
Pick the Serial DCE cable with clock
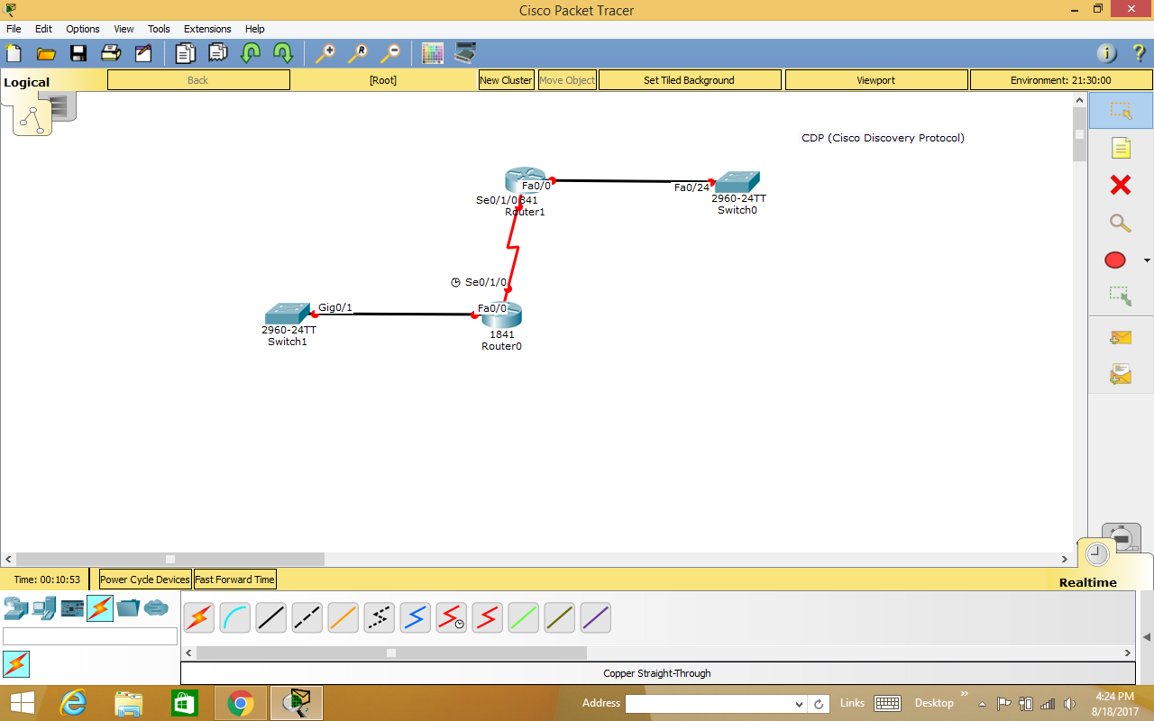pyautogui.click(x=452, y=617)
